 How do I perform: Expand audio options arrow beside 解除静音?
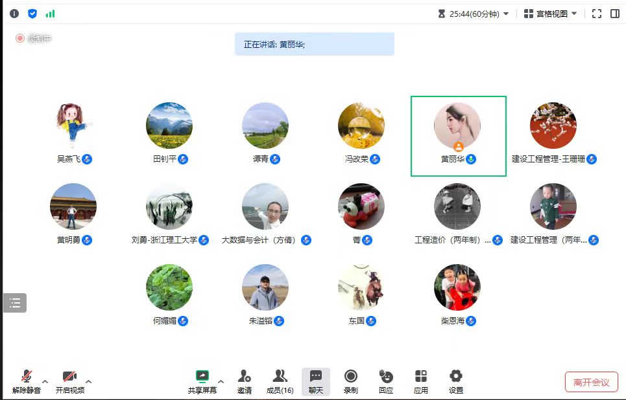click(x=45, y=381)
